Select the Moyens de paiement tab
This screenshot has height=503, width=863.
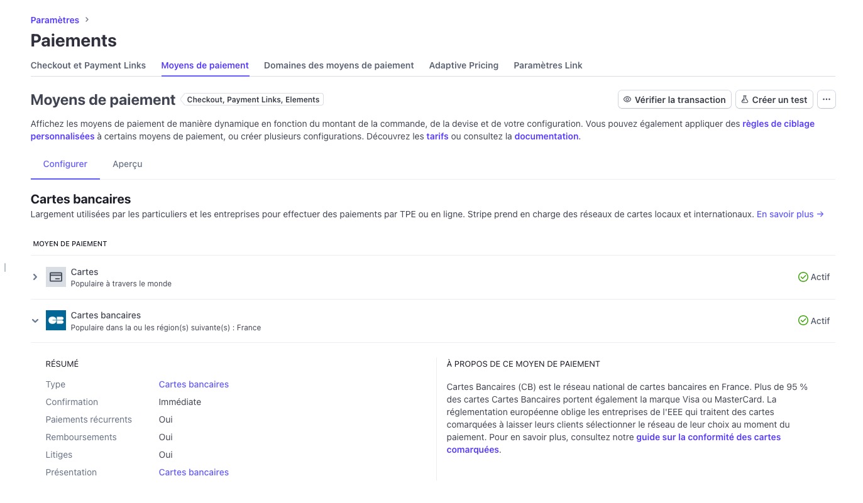click(x=205, y=65)
